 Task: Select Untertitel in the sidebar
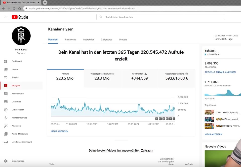tap(16, 102)
